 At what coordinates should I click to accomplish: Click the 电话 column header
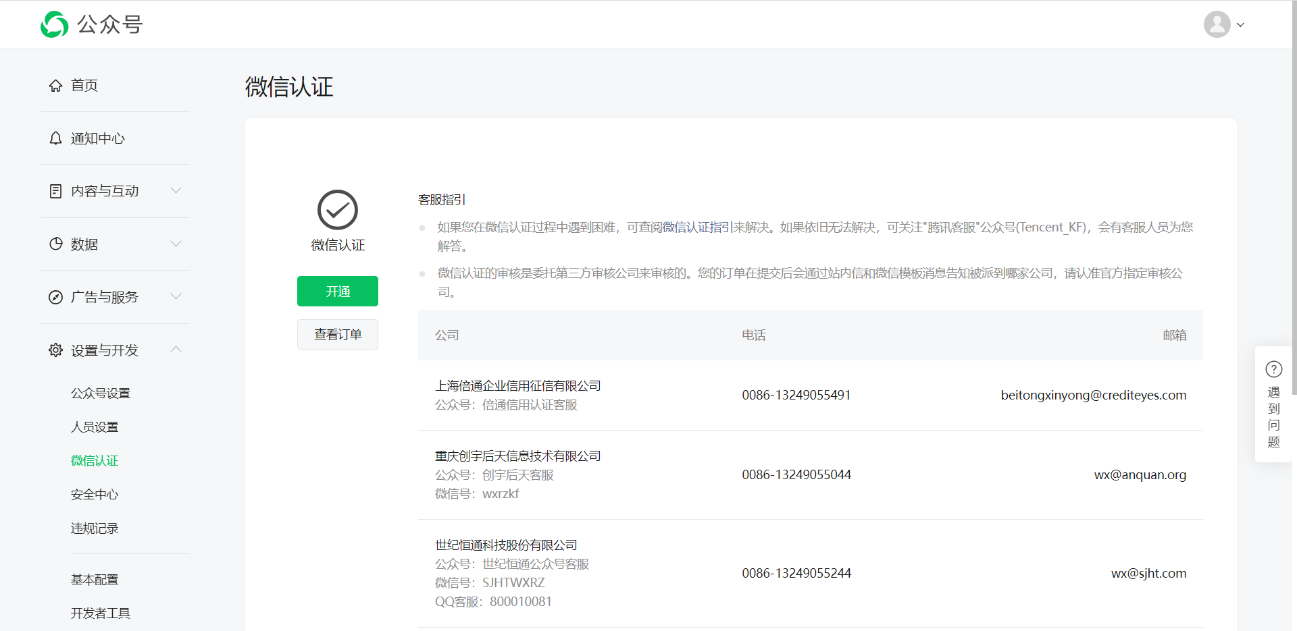[x=754, y=335]
